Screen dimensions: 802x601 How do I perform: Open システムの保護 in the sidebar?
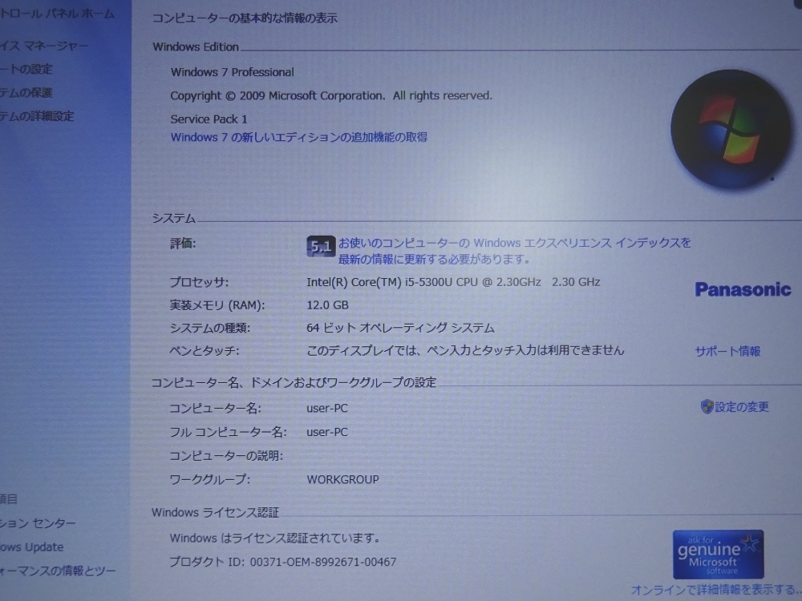tap(32, 92)
